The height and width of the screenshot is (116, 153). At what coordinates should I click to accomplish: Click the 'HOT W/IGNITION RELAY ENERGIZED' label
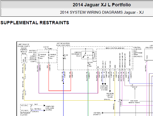click(x=63, y=44)
